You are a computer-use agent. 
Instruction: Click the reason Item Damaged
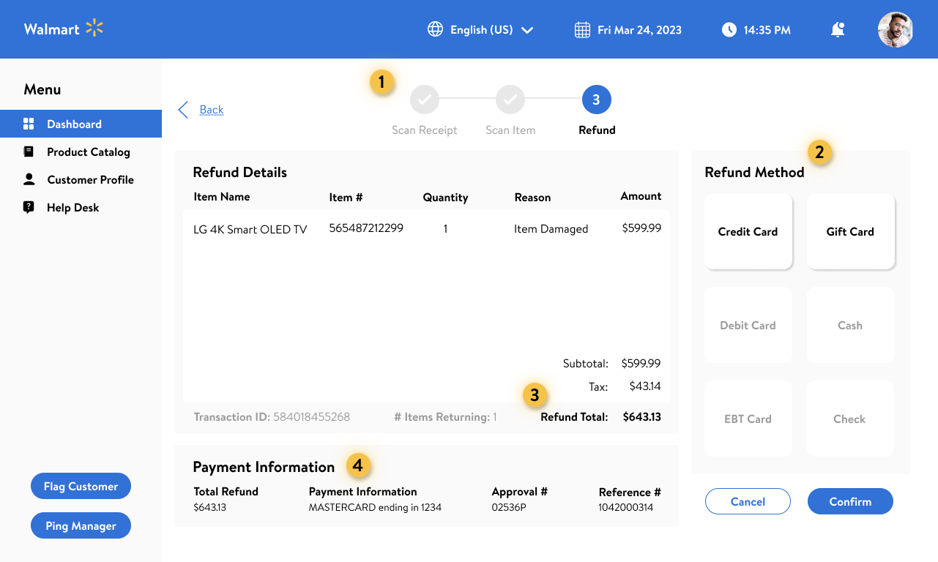point(551,229)
